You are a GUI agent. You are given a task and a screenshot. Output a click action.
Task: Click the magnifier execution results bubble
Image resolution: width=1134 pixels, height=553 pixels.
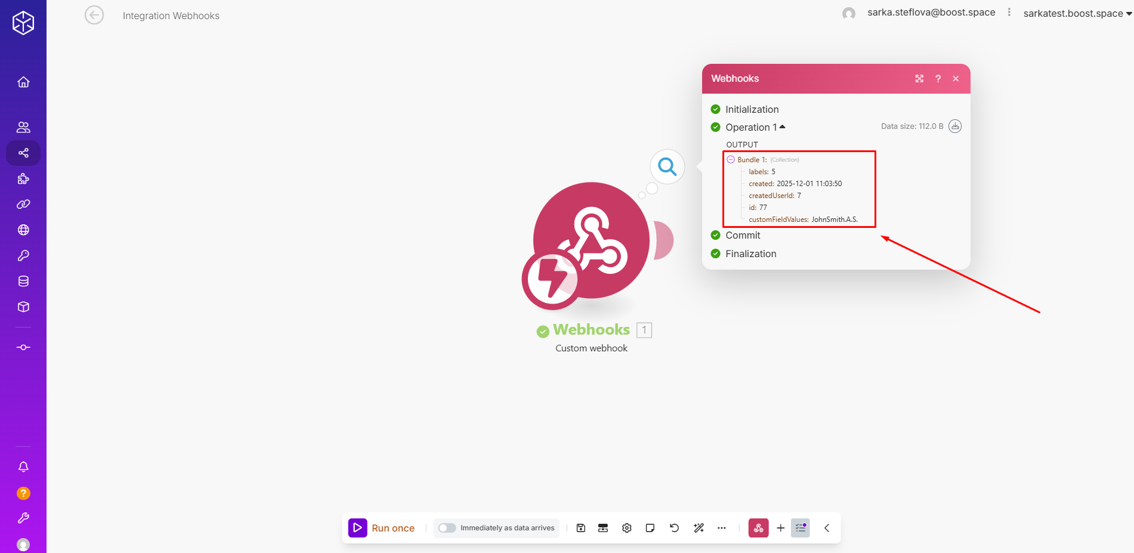click(x=667, y=167)
